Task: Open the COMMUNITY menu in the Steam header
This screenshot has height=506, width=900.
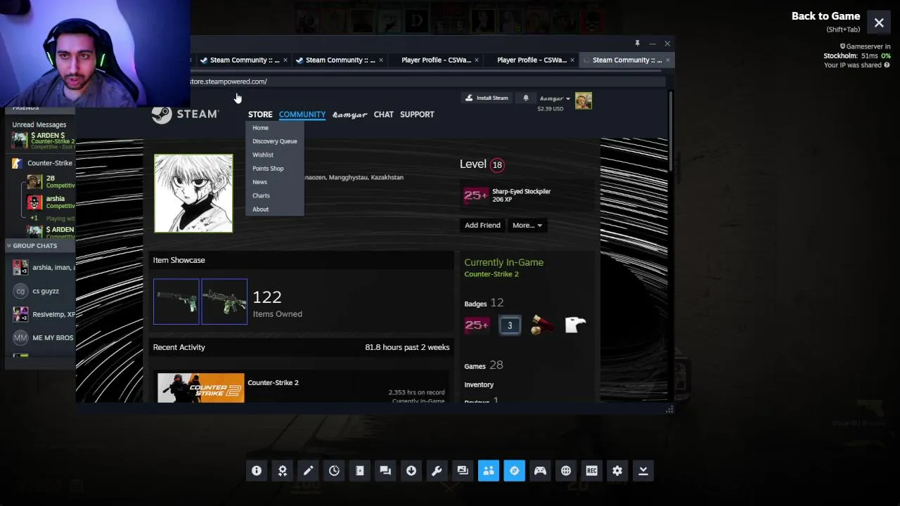Action: tap(302, 115)
